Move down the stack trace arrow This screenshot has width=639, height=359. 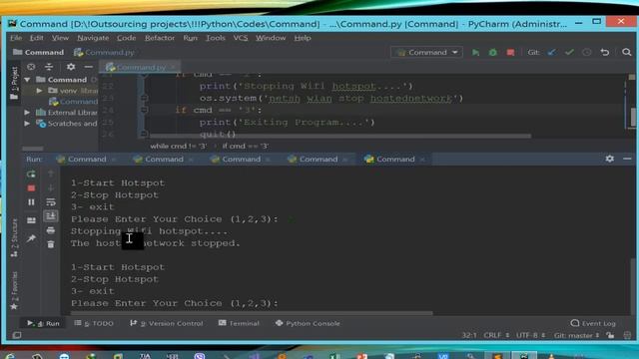[51, 188]
